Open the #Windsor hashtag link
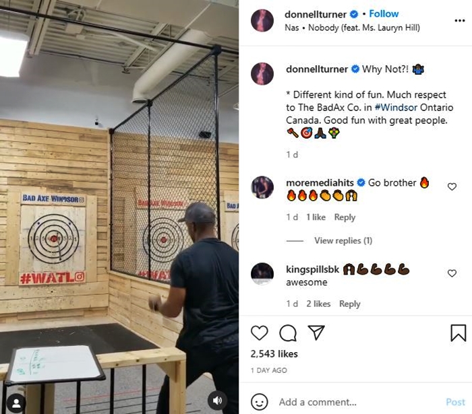This screenshot has height=414, width=472. pos(396,107)
